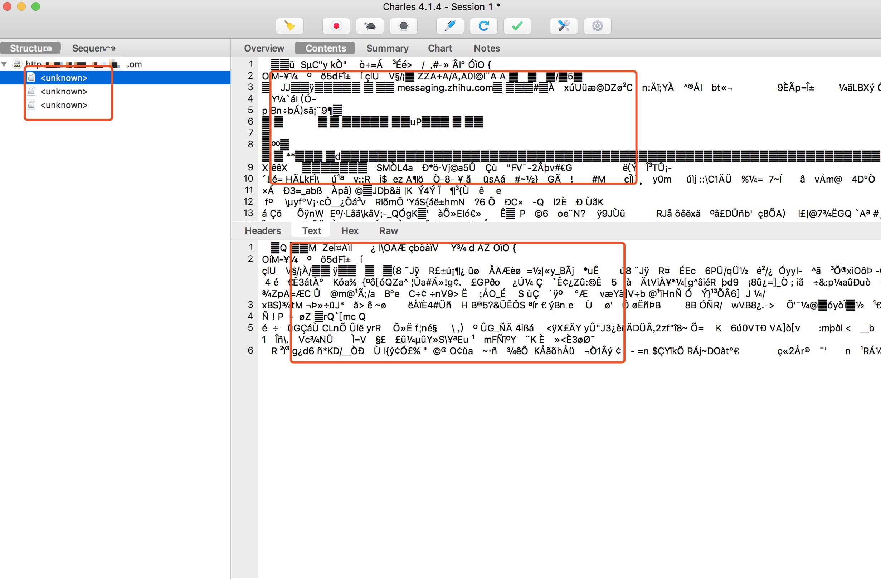Collapse the host tree disclosure triangle
The width and height of the screenshot is (881, 579).
[4, 64]
